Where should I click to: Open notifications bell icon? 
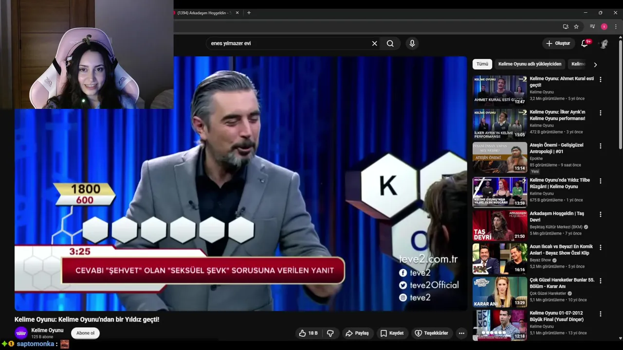[x=585, y=43]
